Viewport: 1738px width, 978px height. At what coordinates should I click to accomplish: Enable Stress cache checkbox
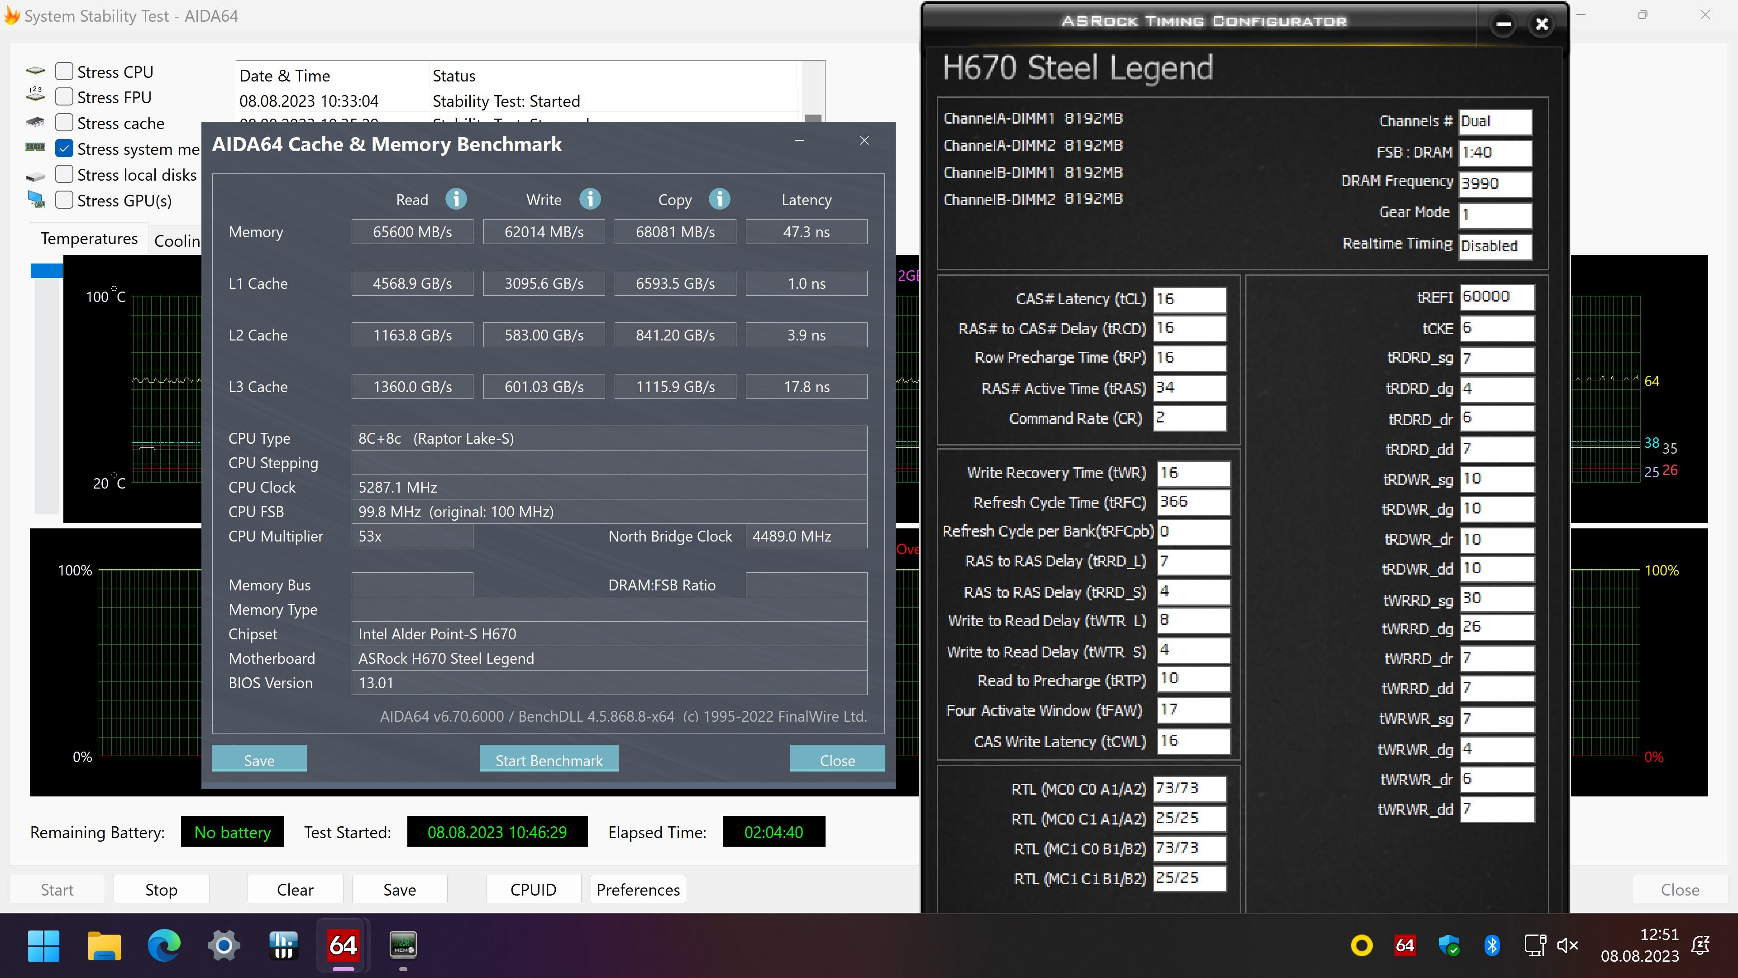point(64,122)
